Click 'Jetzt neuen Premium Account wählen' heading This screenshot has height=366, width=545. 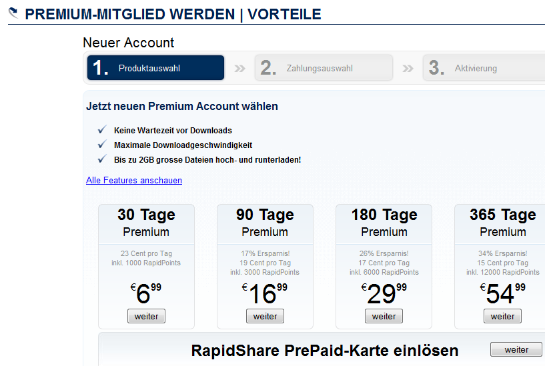(x=182, y=106)
